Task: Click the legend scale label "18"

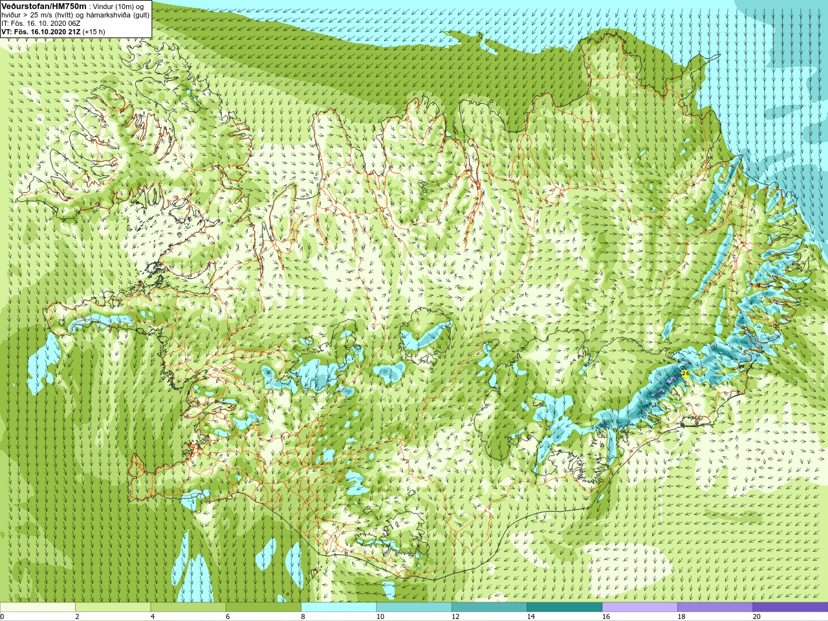Action: coord(681,616)
